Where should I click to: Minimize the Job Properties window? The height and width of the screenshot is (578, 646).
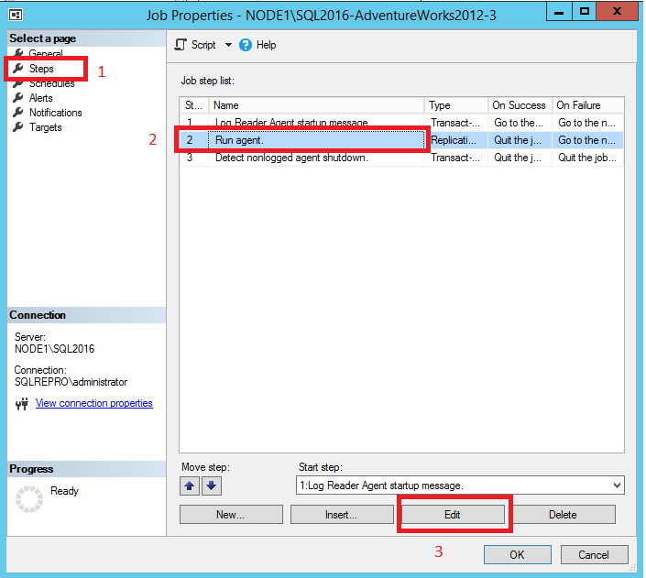(x=559, y=12)
